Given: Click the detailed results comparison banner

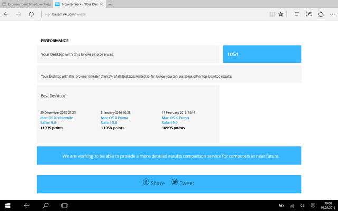Looking at the screenshot, I should pos(169,156).
